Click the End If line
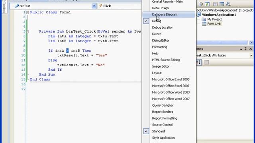Image resolution: width=255 pixels, height=143 pixels. (x=55, y=70)
